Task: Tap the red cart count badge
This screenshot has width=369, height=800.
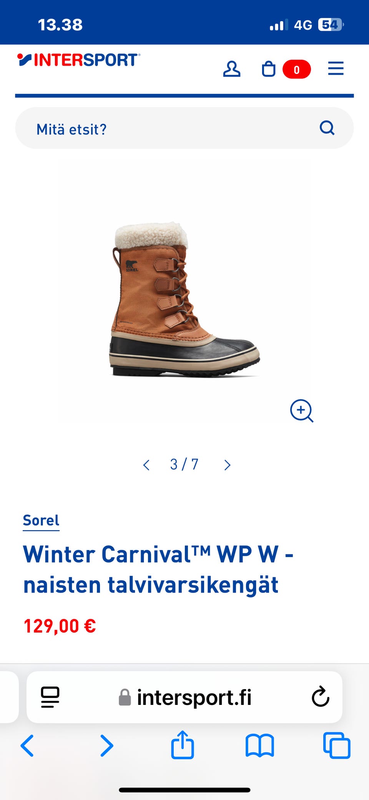Action: click(x=296, y=70)
